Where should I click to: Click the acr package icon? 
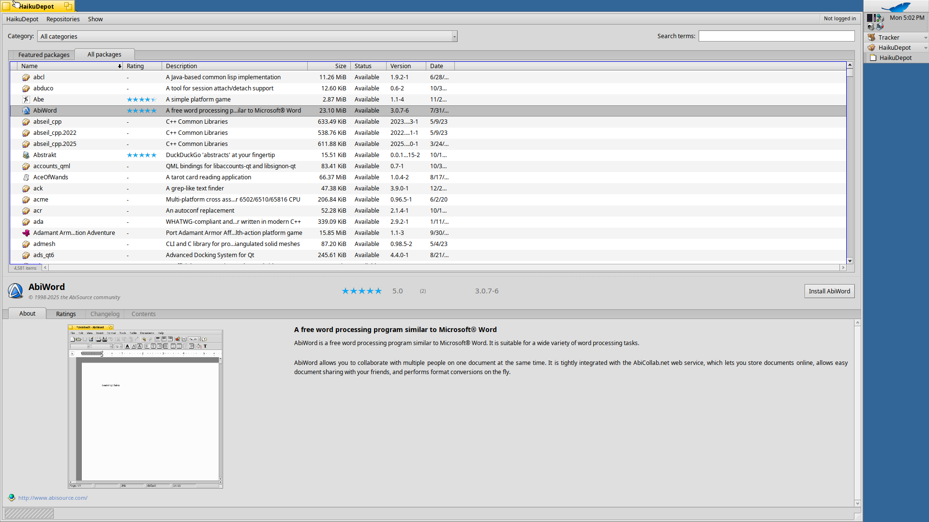pos(26,211)
